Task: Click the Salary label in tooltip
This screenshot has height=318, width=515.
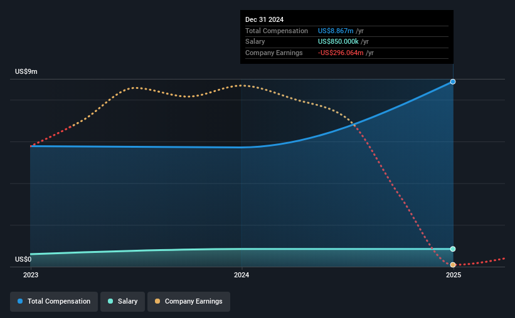Action: click(x=255, y=42)
